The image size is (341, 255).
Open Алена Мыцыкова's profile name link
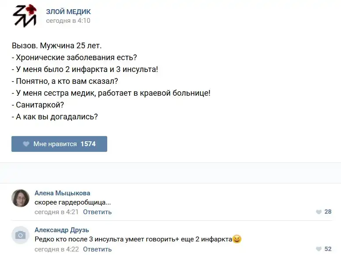62,193
